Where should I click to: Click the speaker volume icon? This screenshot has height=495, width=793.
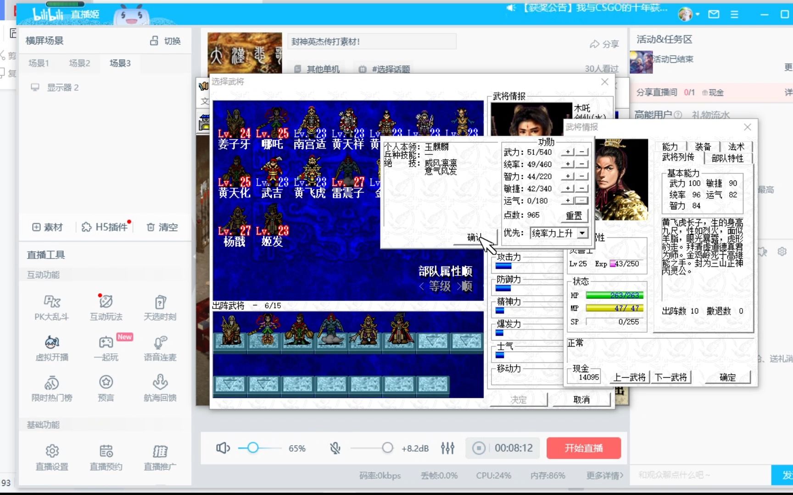(x=223, y=448)
